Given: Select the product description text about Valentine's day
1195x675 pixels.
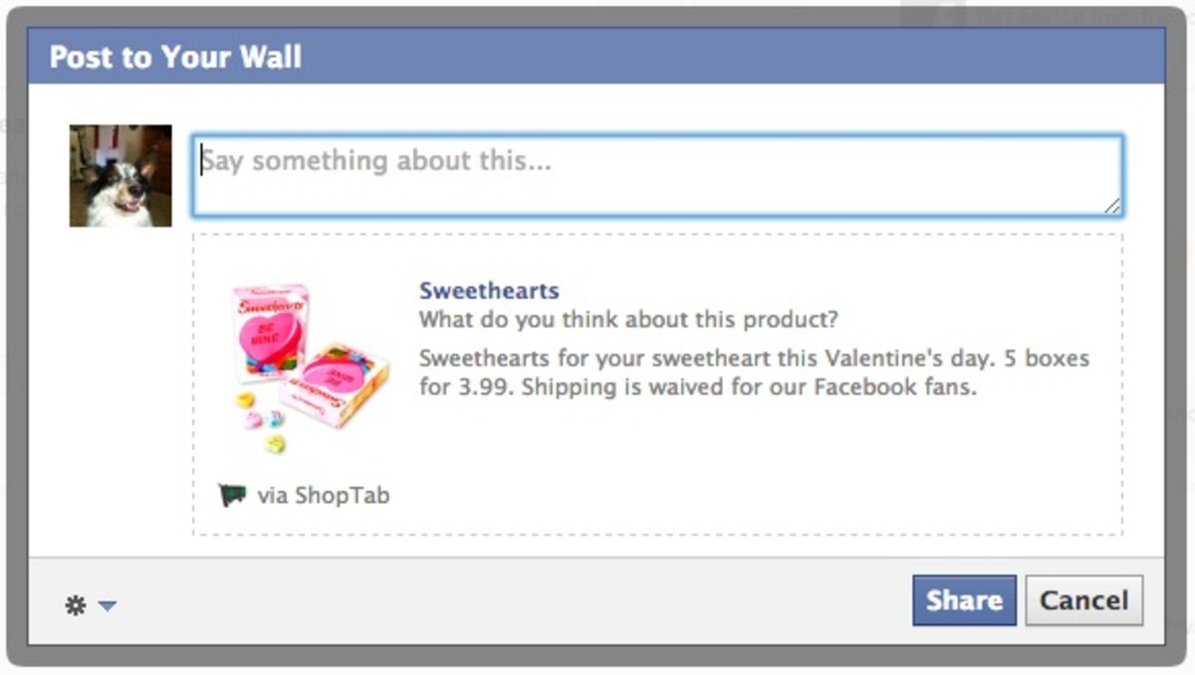Looking at the screenshot, I should tap(754, 372).
